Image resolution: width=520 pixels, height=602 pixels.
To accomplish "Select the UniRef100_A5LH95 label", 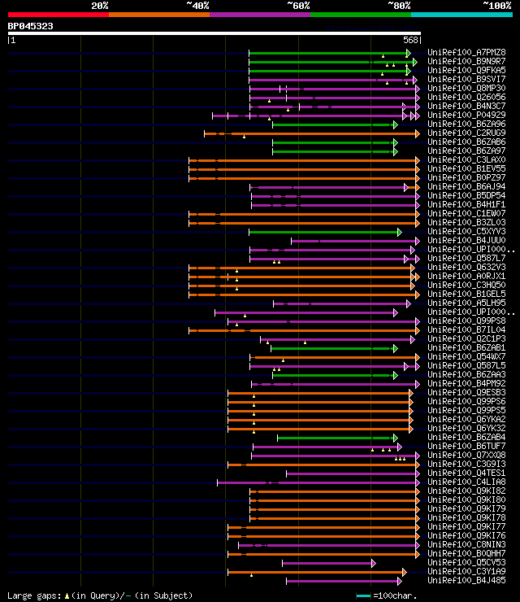I will coord(466,303).
